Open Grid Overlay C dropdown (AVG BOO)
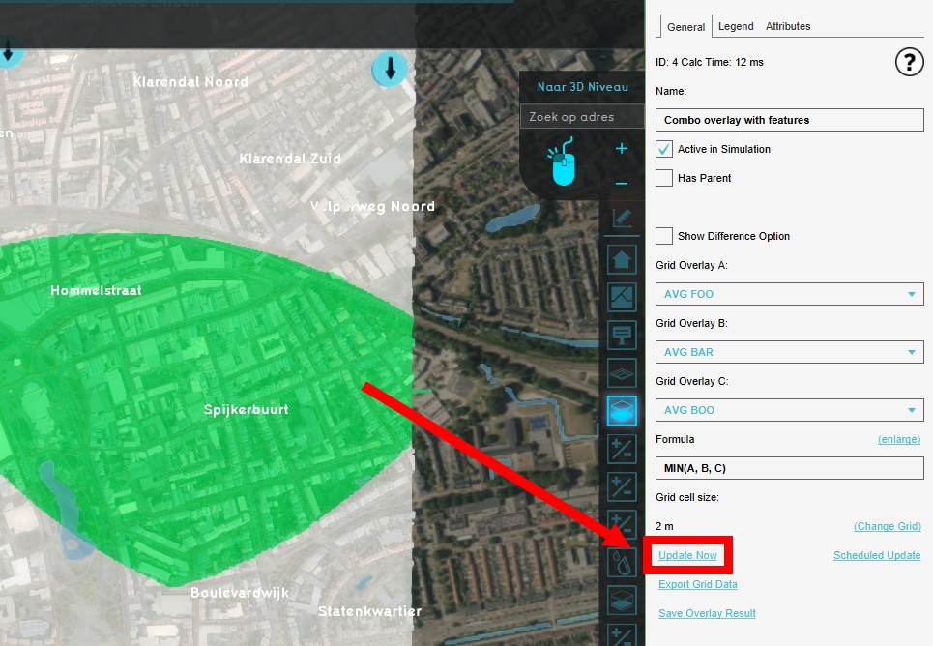The image size is (933, 646). click(789, 410)
